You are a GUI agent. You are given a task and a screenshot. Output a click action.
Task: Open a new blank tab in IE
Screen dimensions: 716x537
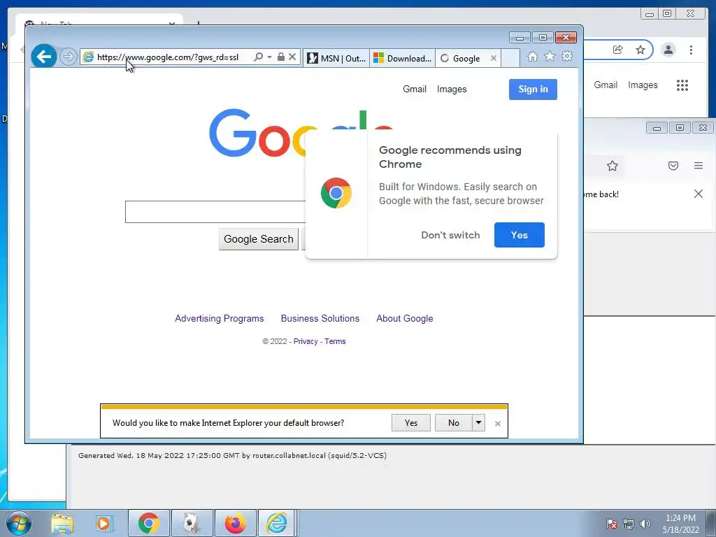pos(510,59)
